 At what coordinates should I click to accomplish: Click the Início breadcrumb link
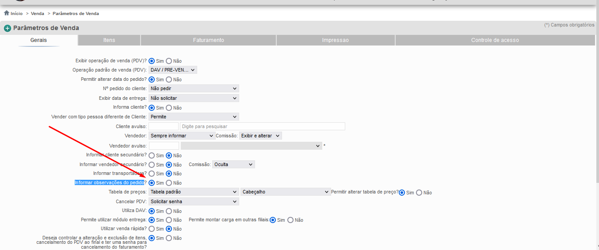click(16, 14)
